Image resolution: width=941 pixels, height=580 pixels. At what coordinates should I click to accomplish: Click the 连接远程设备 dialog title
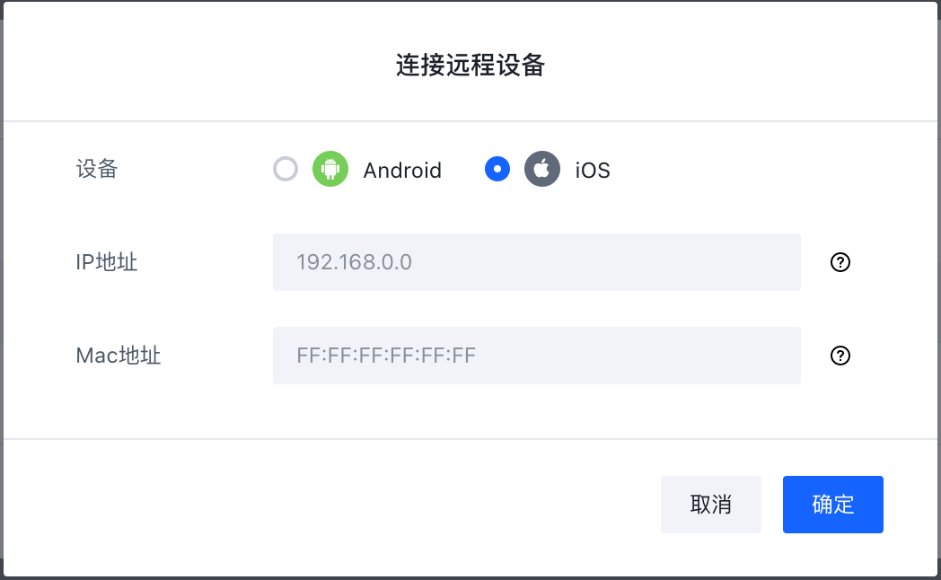470,65
